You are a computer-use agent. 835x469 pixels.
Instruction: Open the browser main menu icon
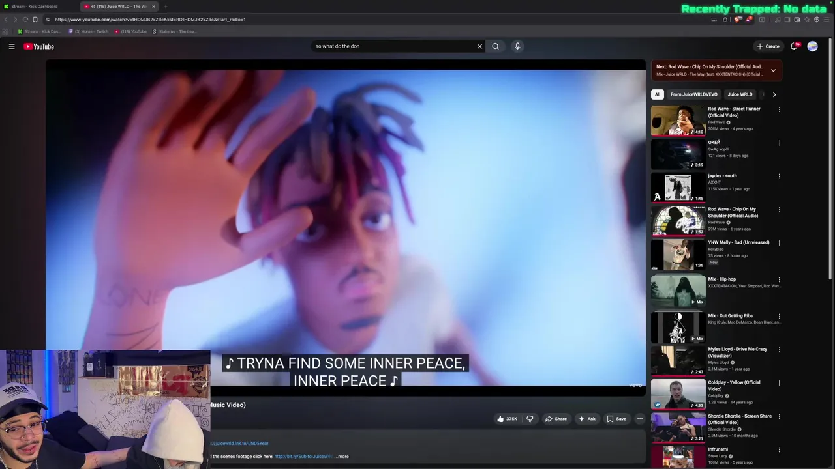[x=827, y=20]
